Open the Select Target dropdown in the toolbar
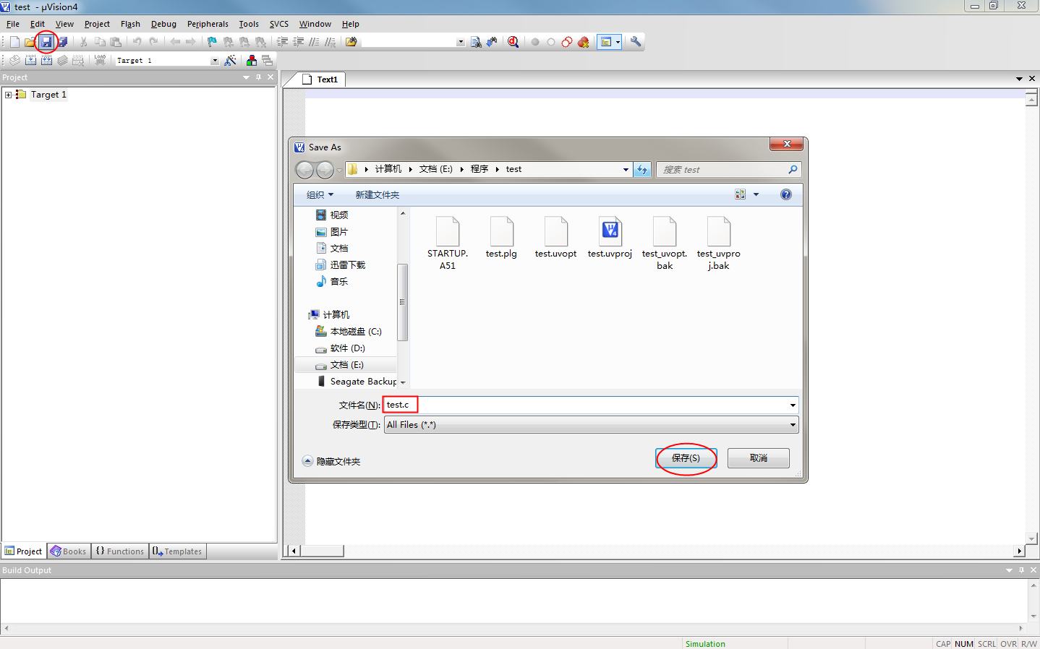Screen dimensions: 1040x649 pyautogui.click(x=214, y=61)
